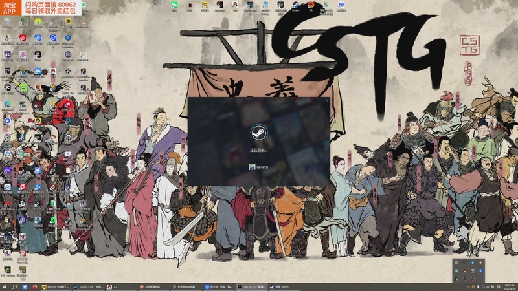Switch to OBS 32.1.1 taskbar window
Screen dimensions: 518x291
251,287
